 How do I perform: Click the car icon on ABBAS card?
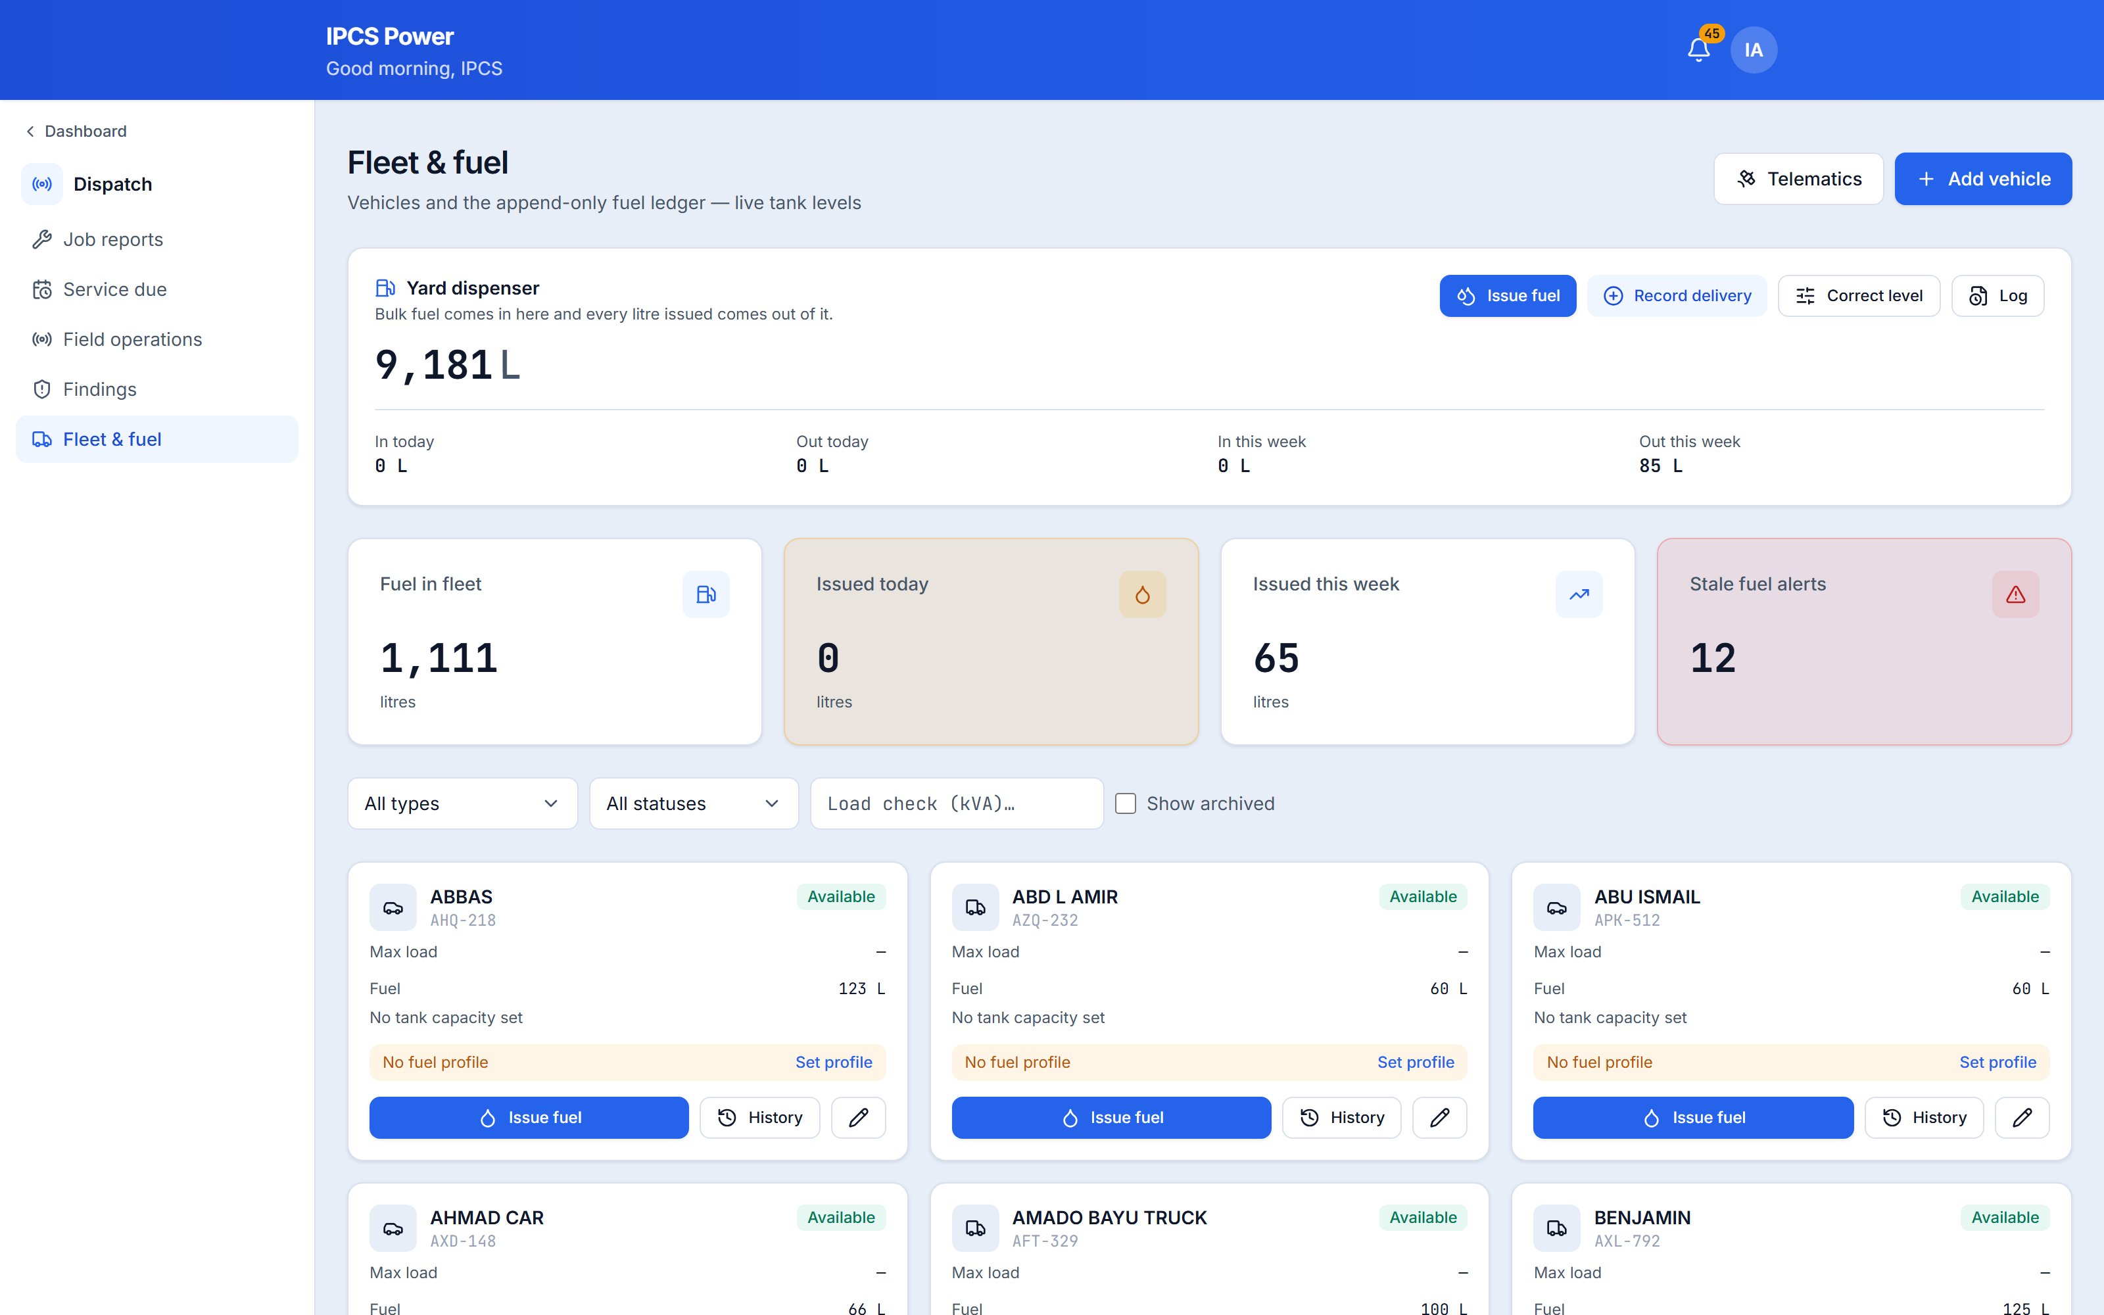pyautogui.click(x=393, y=907)
